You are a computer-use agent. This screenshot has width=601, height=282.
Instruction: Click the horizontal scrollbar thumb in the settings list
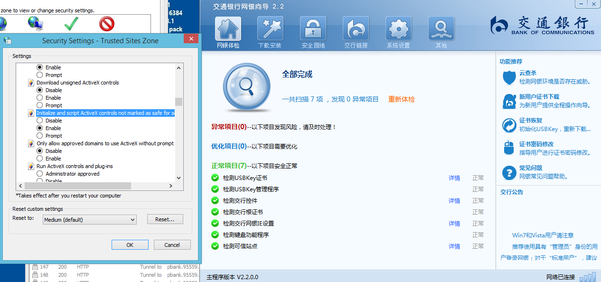coord(77,186)
